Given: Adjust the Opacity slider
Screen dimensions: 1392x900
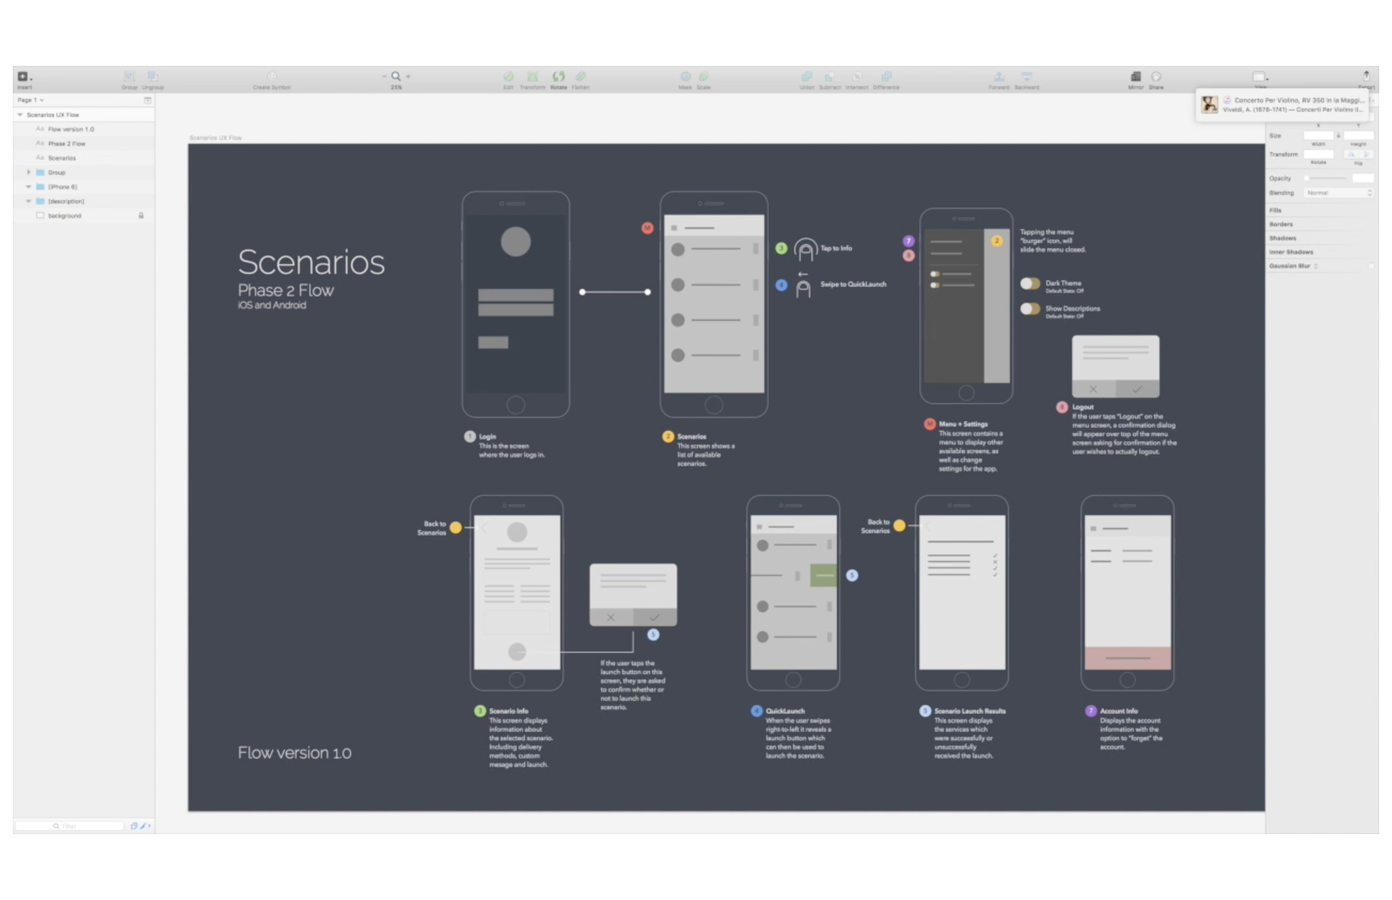Looking at the screenshot, I should [x=1325, y=179].
